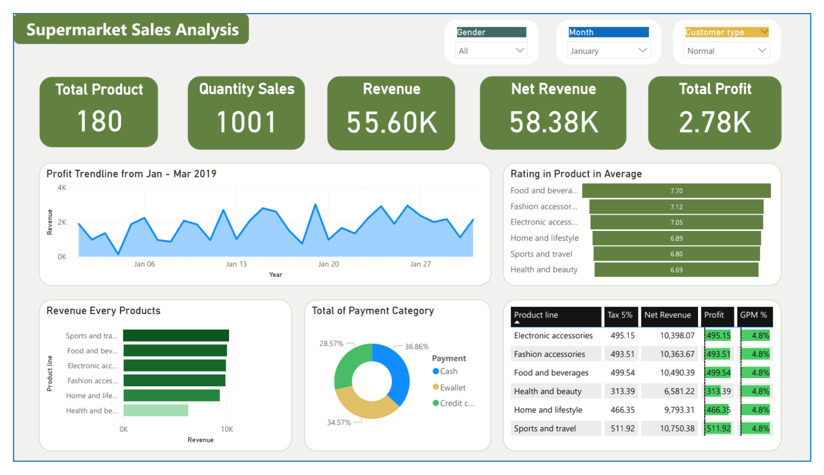Select the light green Health and beauty revenue bar
Viewport: 824px width, 475px height.
point(156,410)
